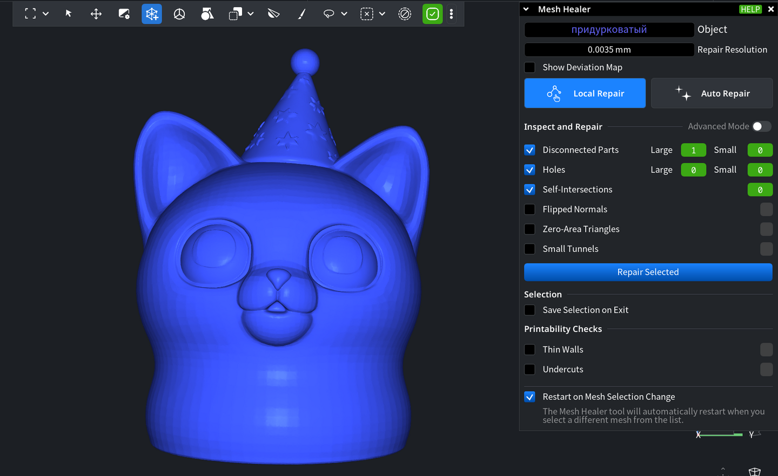Image resolution: width=778 pixels, height=476 pixels.
Task: Expand the lasso selection tool dropdown arrow
Action: (344, 14)
